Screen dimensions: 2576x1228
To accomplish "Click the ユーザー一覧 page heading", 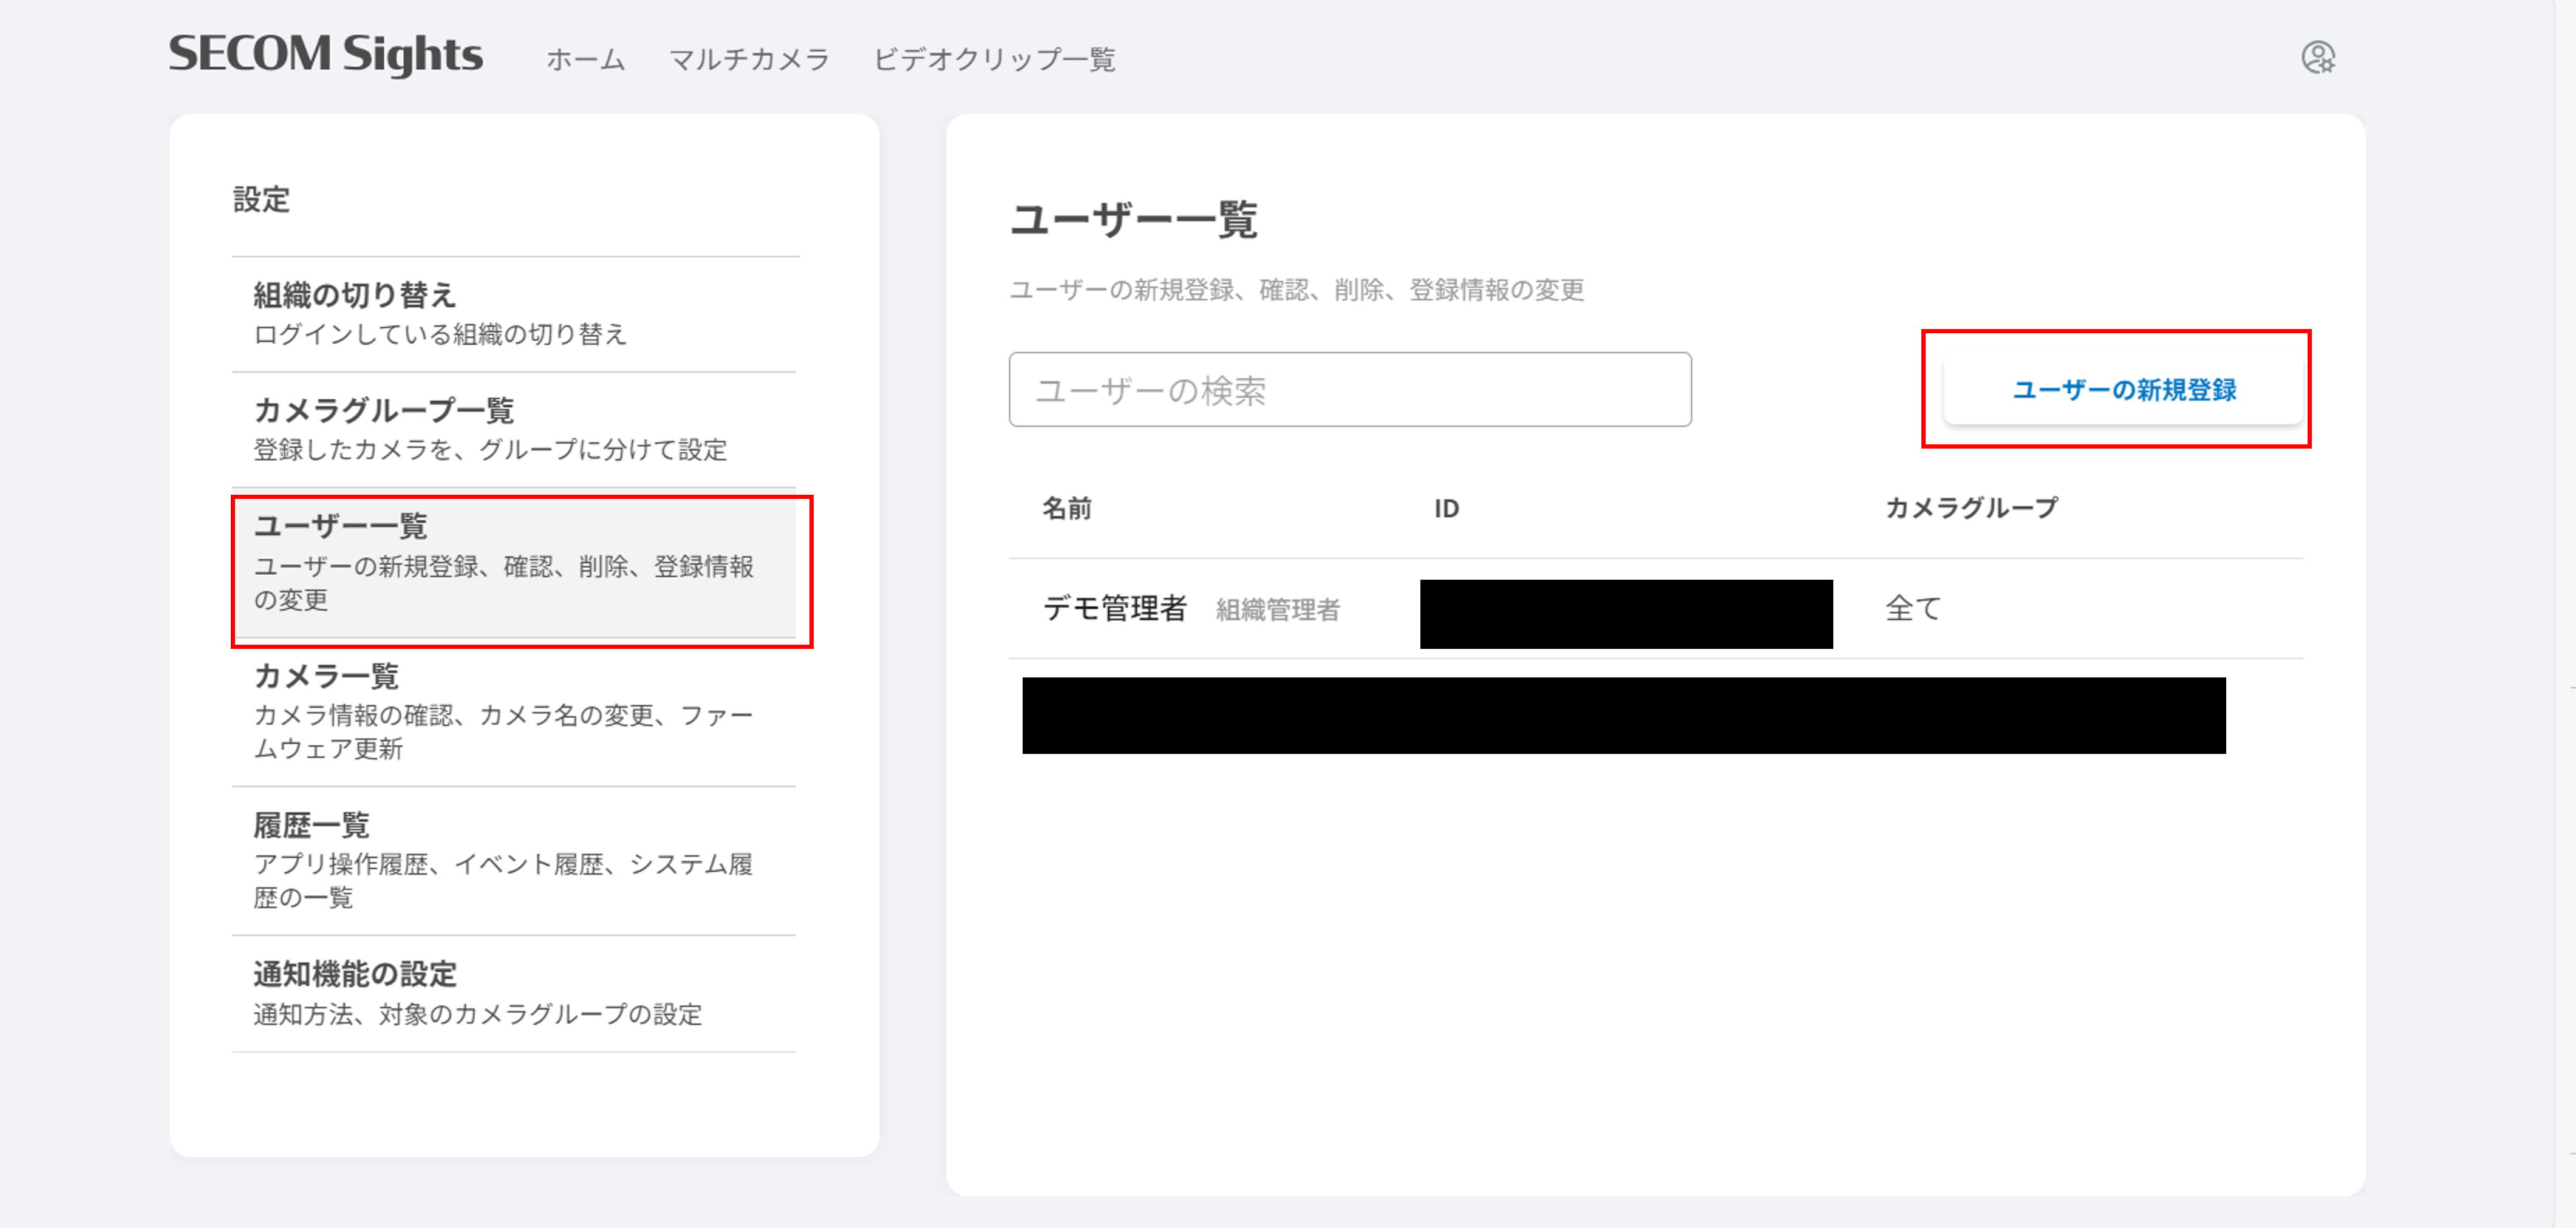I will tap(1134, 219).
